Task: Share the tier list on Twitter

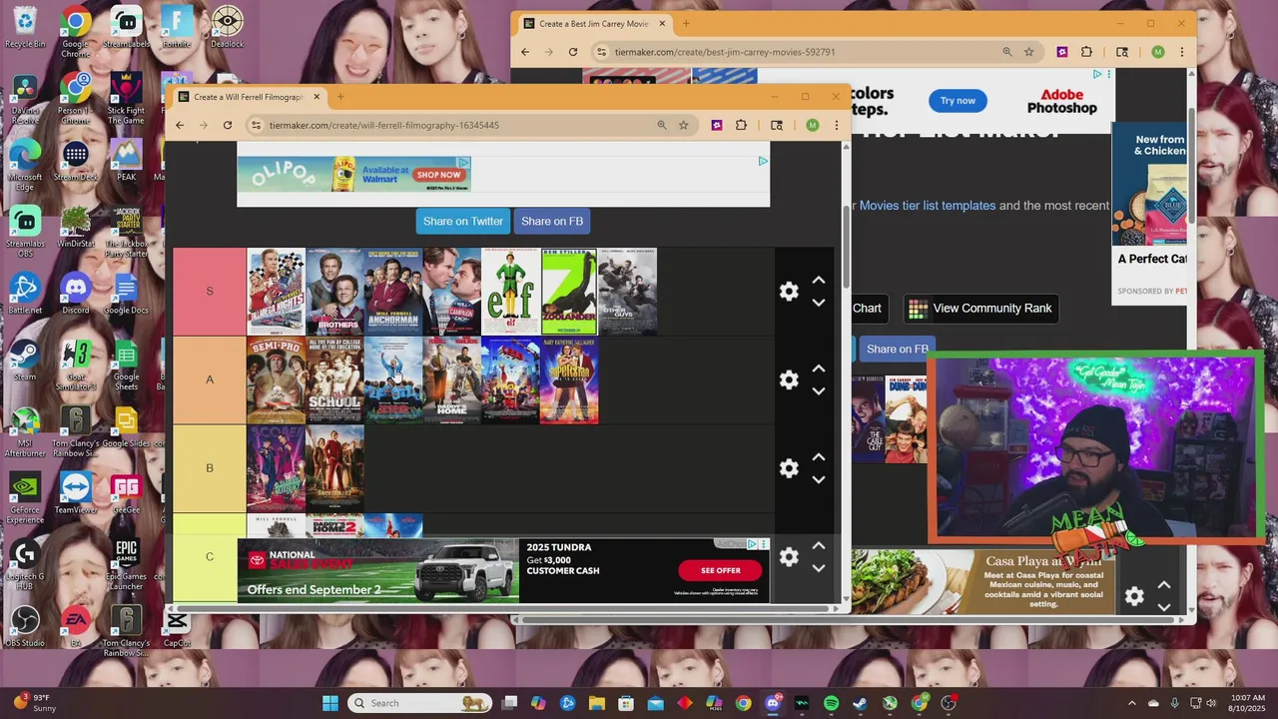Action: 463,222
